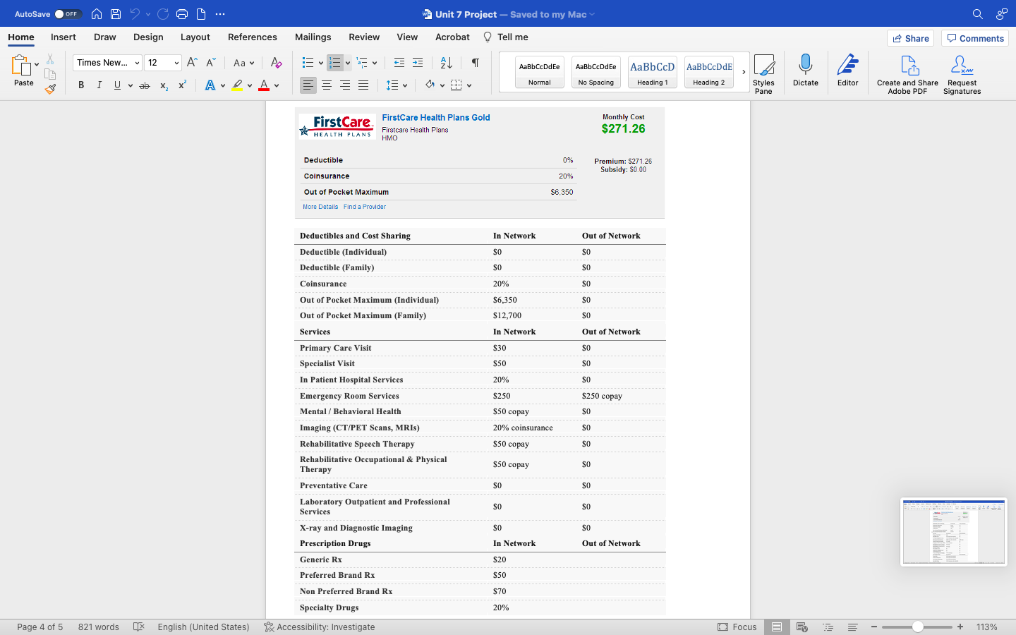Open the Styles Pane

tap(763, 73)
